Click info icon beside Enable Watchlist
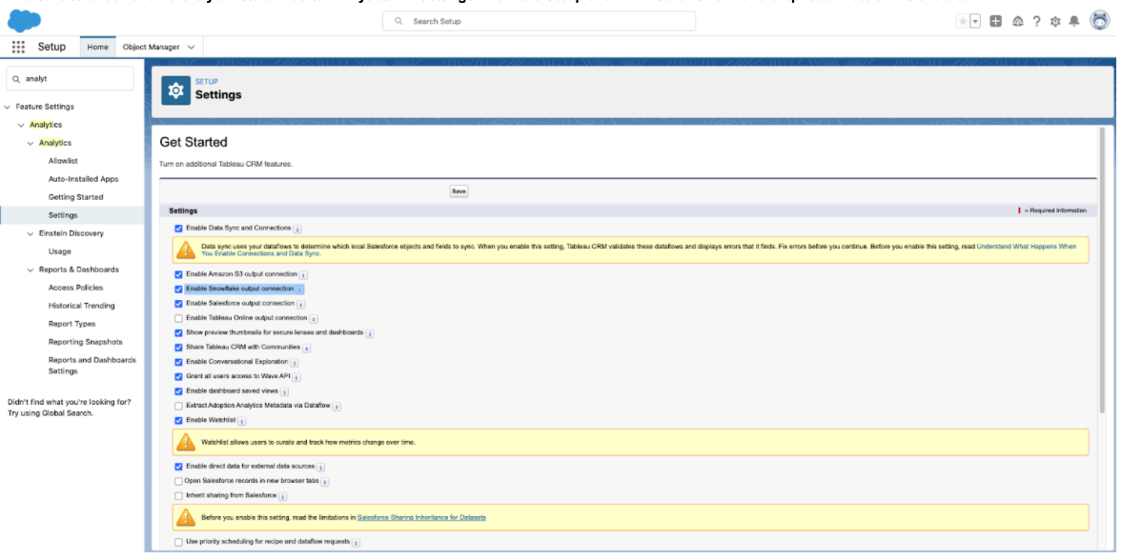Viewport: 1122px width, 559px height. [241, 421]
